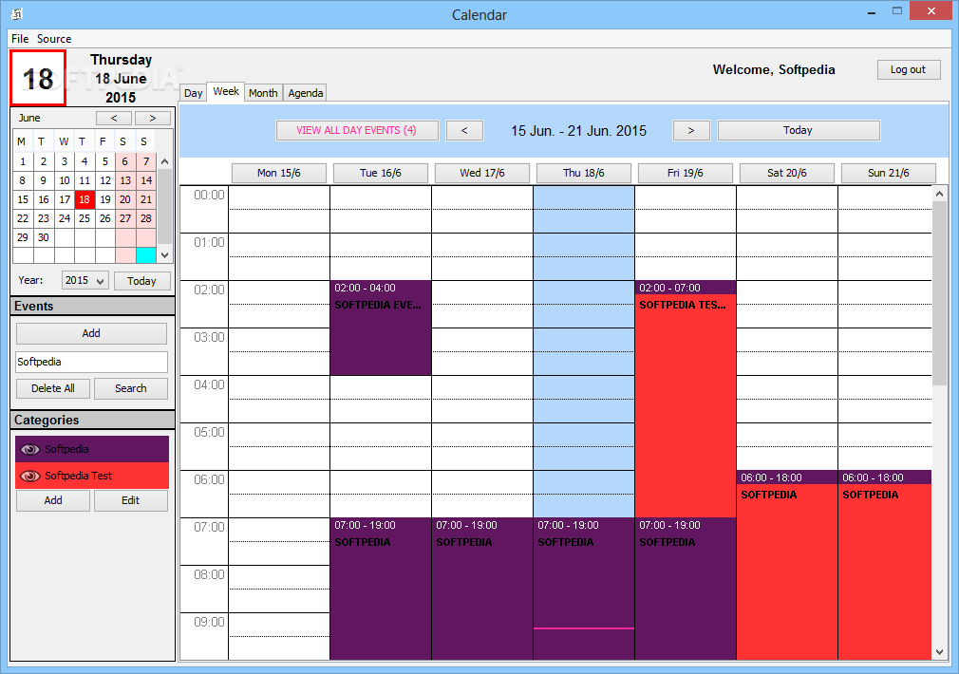Switch to the Month tab
This screenshot has width=959, height=674.
(263, 93)
